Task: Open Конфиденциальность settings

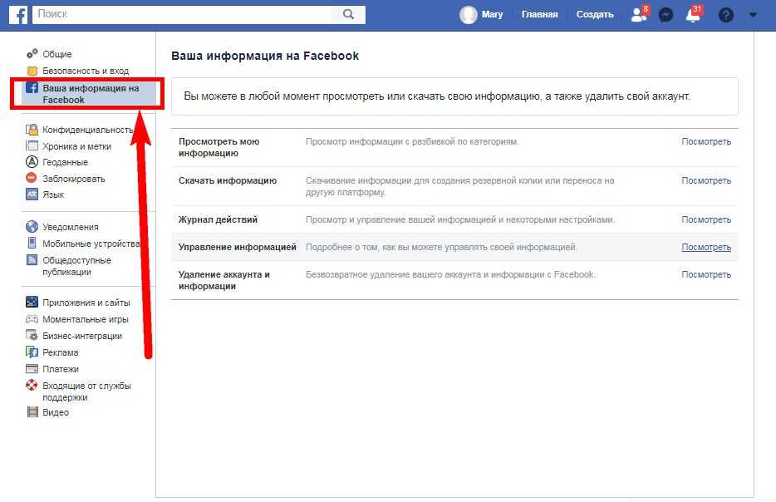Action: [87, 130]
